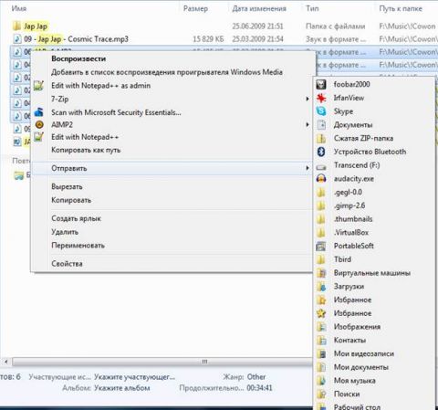Sort by Имя column header
This screenshot has width=438, height=410.
[19, 8]
